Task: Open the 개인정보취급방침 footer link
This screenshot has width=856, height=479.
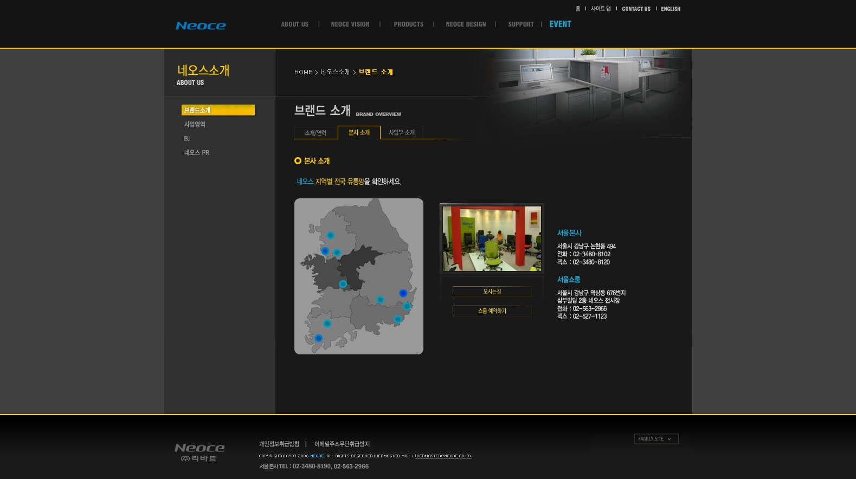Action: (279, 444)
